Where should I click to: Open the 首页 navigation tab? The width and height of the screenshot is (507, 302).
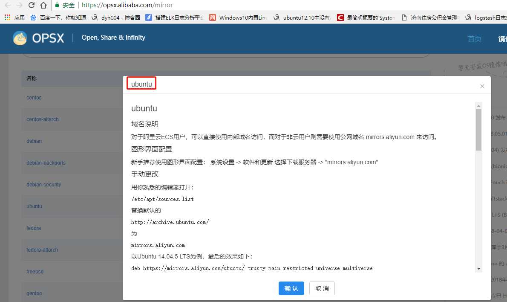[x=474, y=38]
